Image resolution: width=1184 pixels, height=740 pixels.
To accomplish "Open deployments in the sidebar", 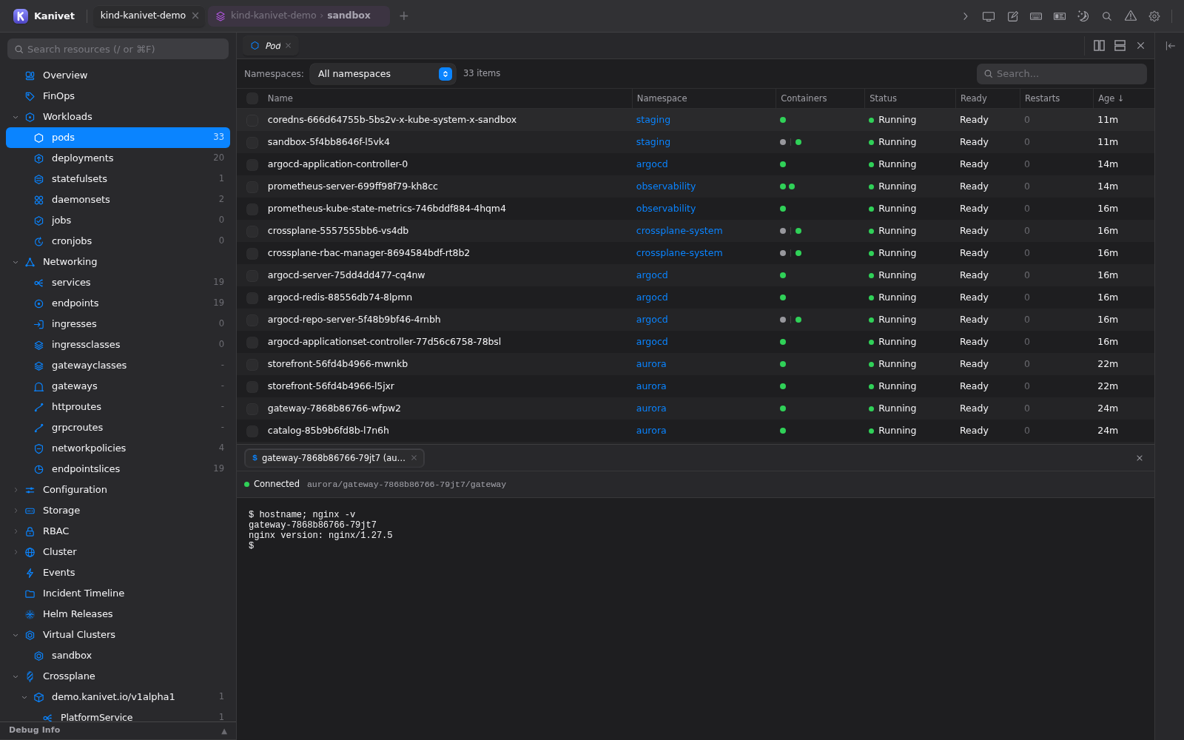I will click(x=118, y=158).
